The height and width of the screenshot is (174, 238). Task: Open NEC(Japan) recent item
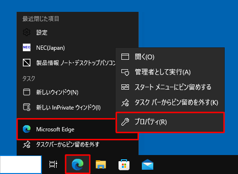[x=66, y=47]
